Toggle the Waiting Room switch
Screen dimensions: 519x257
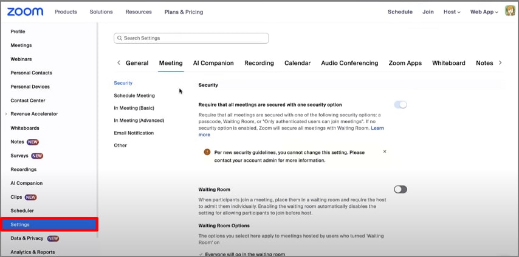click(400, 189)
